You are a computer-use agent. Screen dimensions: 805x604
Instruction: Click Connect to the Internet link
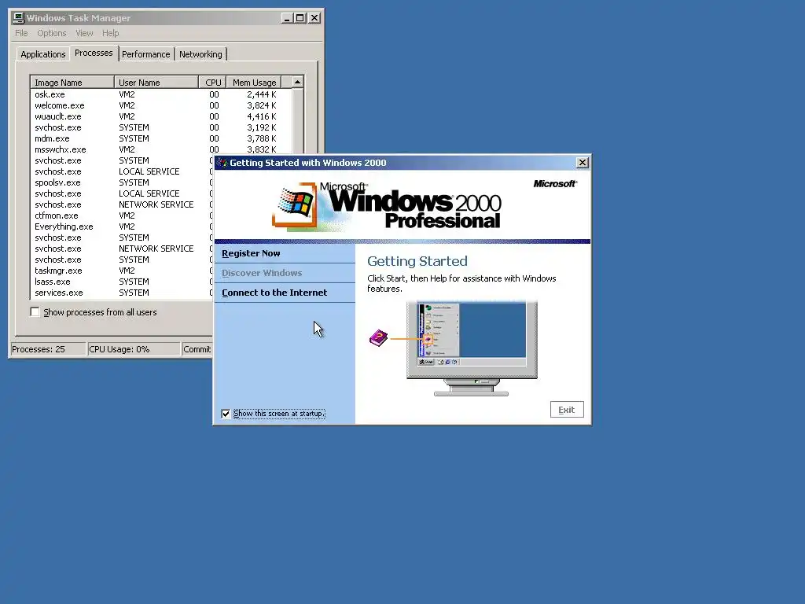tap(274, 293)
